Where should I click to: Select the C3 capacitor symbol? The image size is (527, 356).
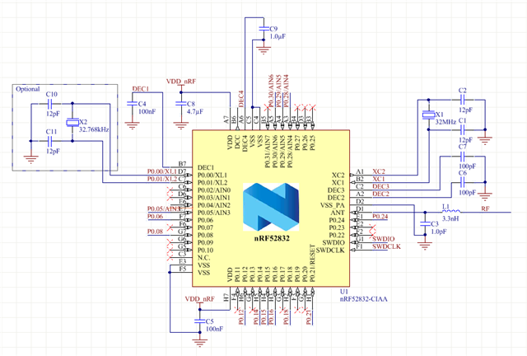pos(425,224)
